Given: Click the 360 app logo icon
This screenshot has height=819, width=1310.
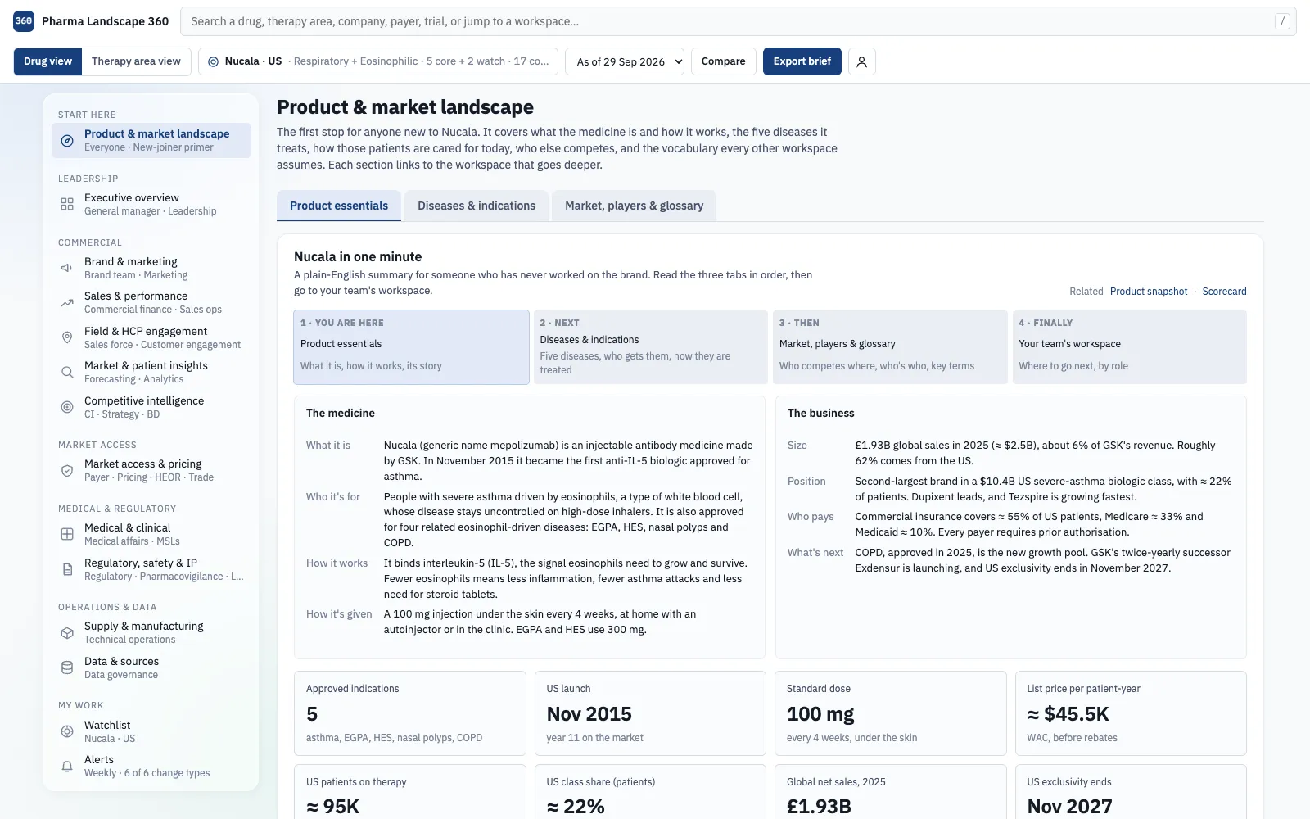Looking at the screenshot, I should [24, 21].
